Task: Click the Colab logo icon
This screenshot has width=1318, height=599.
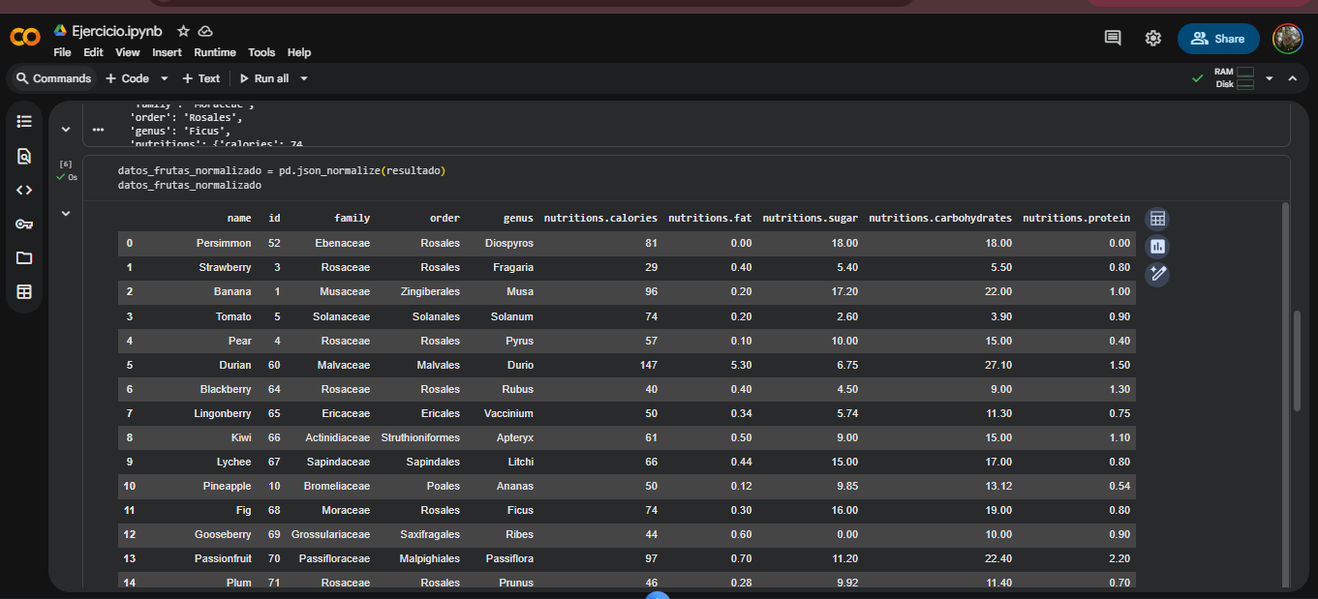Action: coord(25,38)
